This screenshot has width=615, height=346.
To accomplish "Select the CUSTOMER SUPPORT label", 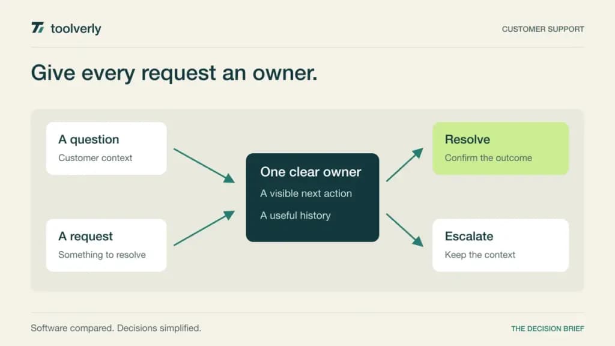I will (543, 29).
